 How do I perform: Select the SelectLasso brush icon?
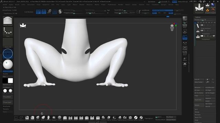coord(21,118)
